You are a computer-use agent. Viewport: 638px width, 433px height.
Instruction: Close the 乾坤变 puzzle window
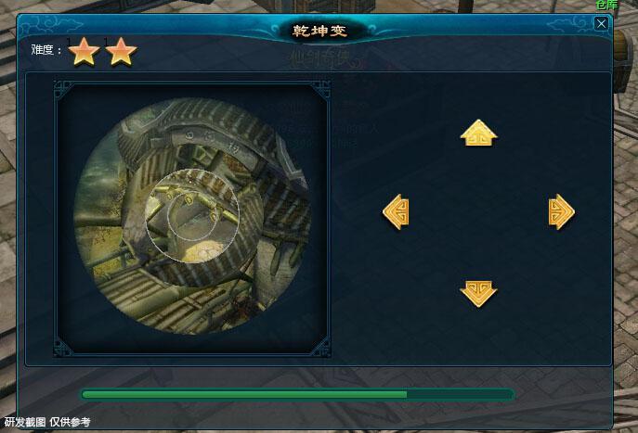click(x=602, y=23)
